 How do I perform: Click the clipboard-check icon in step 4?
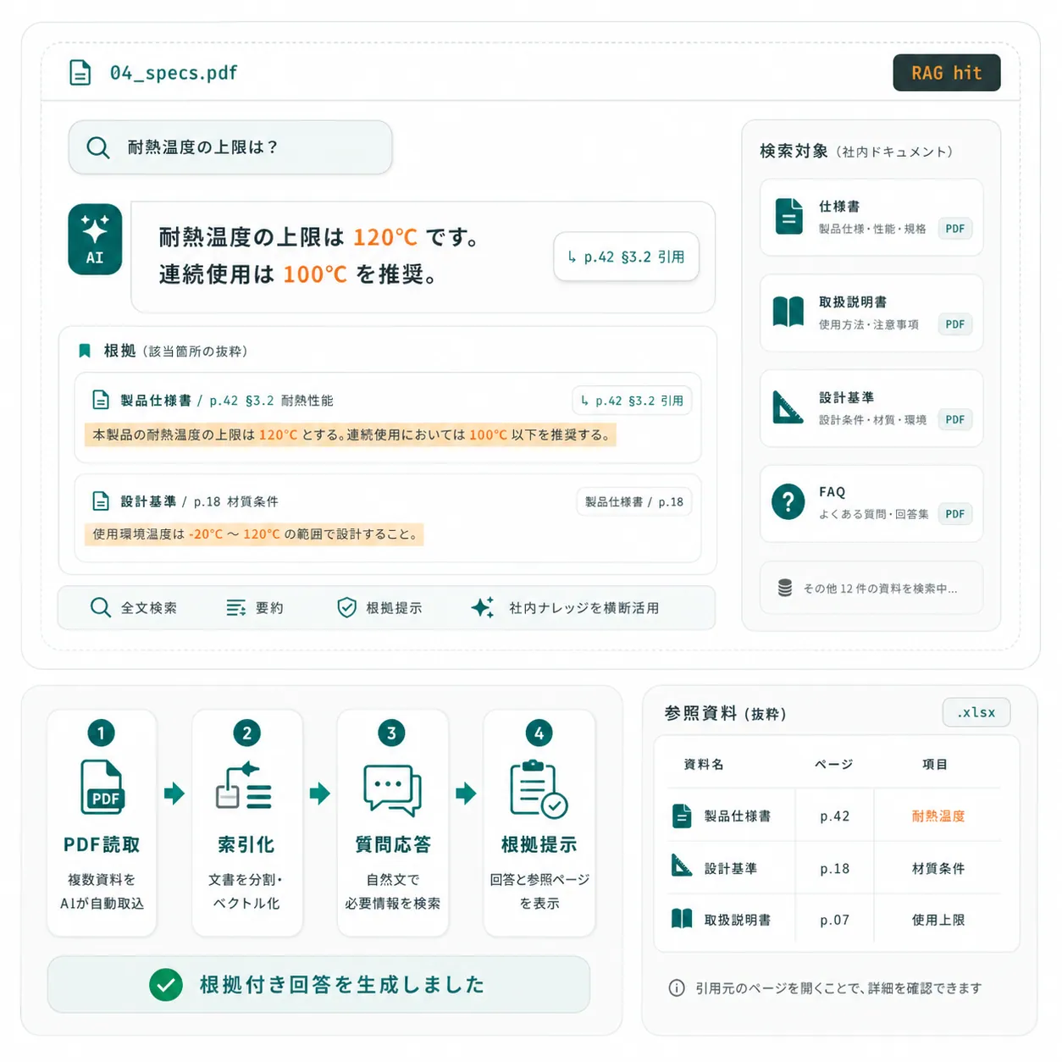point(539,789)
